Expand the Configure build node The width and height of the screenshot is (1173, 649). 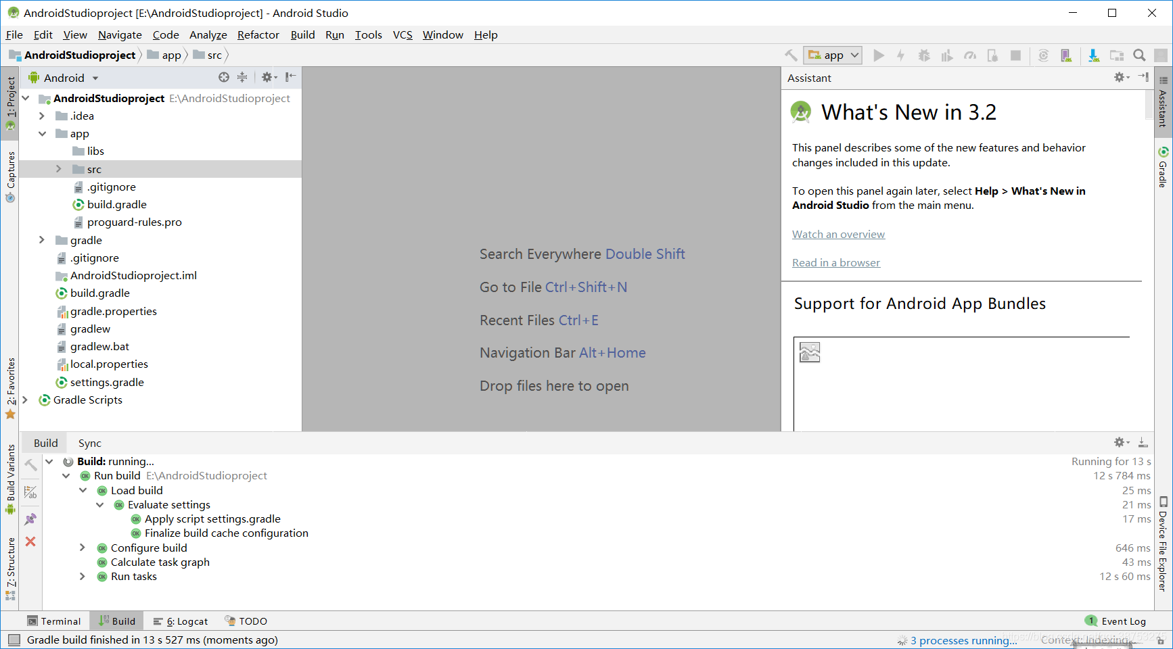83,548
